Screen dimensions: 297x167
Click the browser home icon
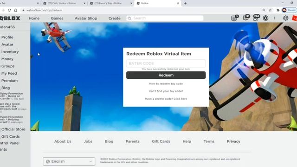pos(15,10)
